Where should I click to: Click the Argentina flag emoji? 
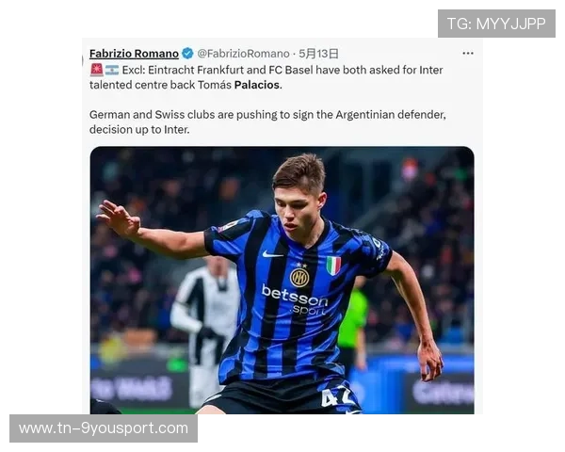pos(112,70)
